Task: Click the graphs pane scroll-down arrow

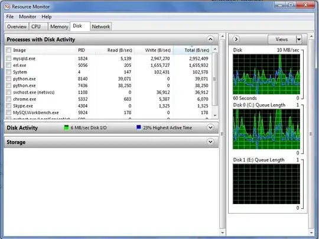Action: (311, 232)
